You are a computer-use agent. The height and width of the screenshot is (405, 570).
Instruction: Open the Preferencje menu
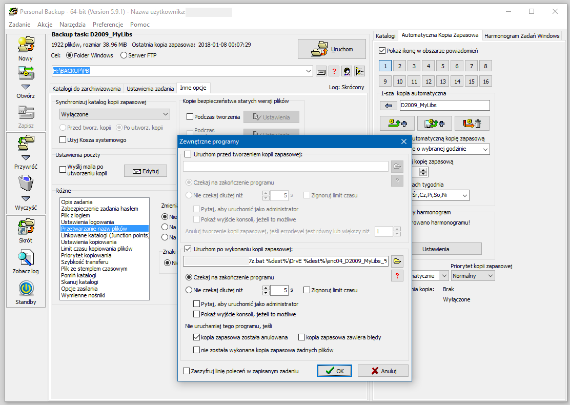[108, 24]
